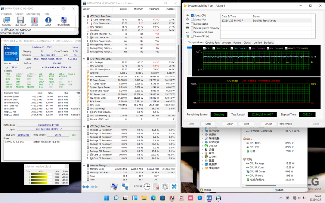Image resolution: width=325 pixels, height=203 pixels.
Task: Toggle the CPU Core #1 graph checkbox
Action: [x=214, y=48]
